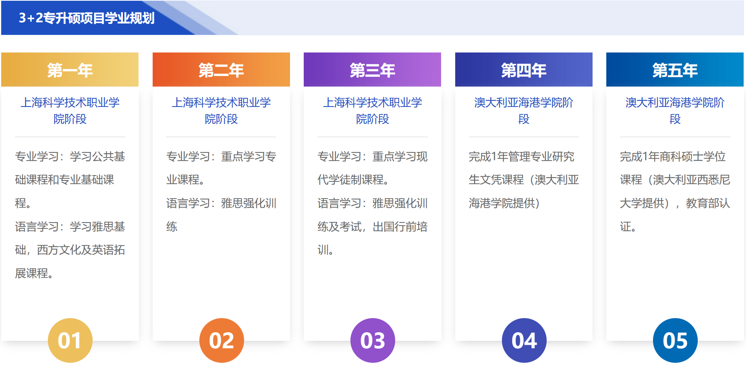Click the text 教育部认证 in fifth-year card
The image size is (746, 371).
click(x=675, y=215)
